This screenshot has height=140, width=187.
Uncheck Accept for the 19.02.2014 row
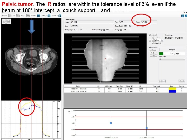(x=182, y=89)
